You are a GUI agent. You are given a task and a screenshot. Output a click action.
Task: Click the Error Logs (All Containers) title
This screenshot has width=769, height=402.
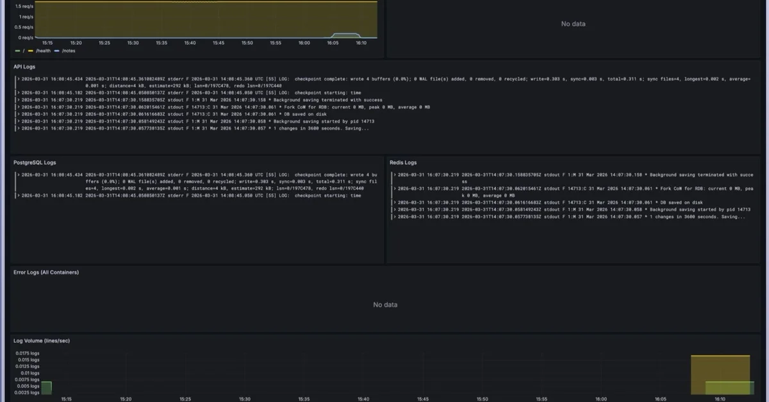click(46, 272)
